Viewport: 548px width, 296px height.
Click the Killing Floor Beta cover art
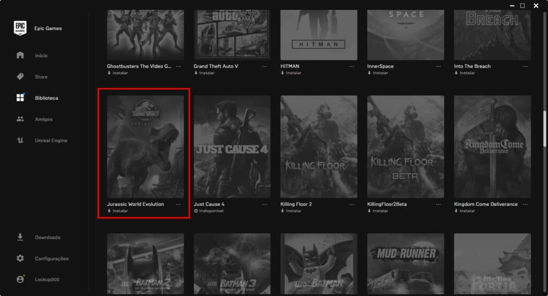pos(406,146)
